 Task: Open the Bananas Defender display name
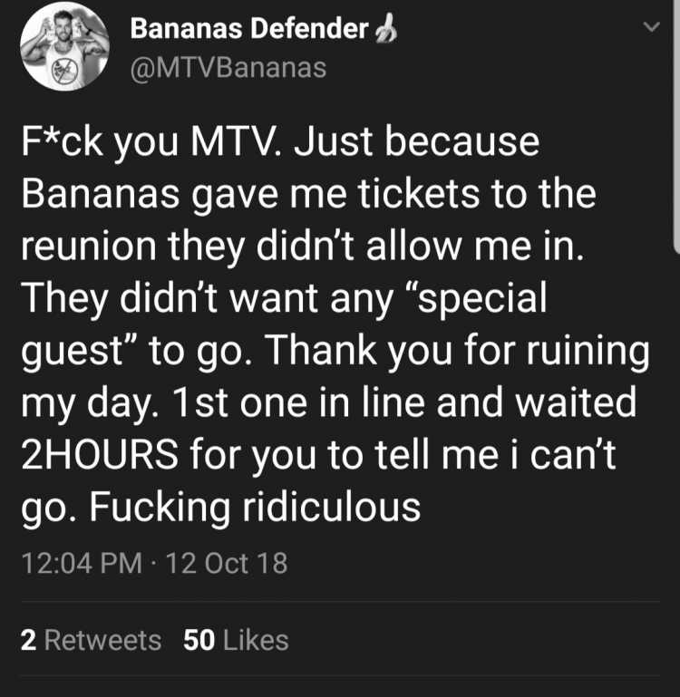tap(249, 28)
